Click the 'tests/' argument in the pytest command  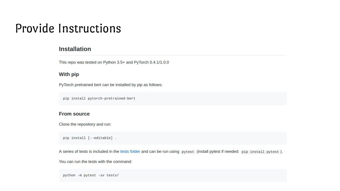pos(112,175)
